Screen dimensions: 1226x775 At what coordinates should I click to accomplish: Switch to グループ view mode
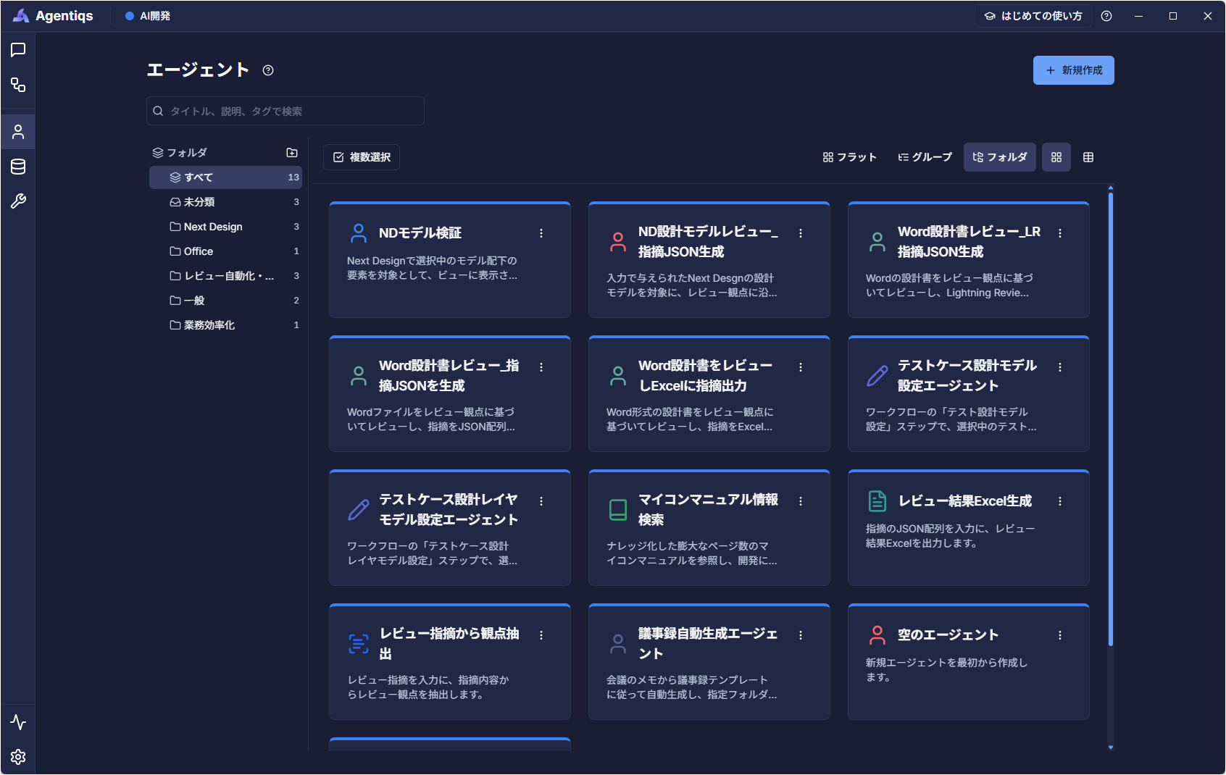[925, 157]
